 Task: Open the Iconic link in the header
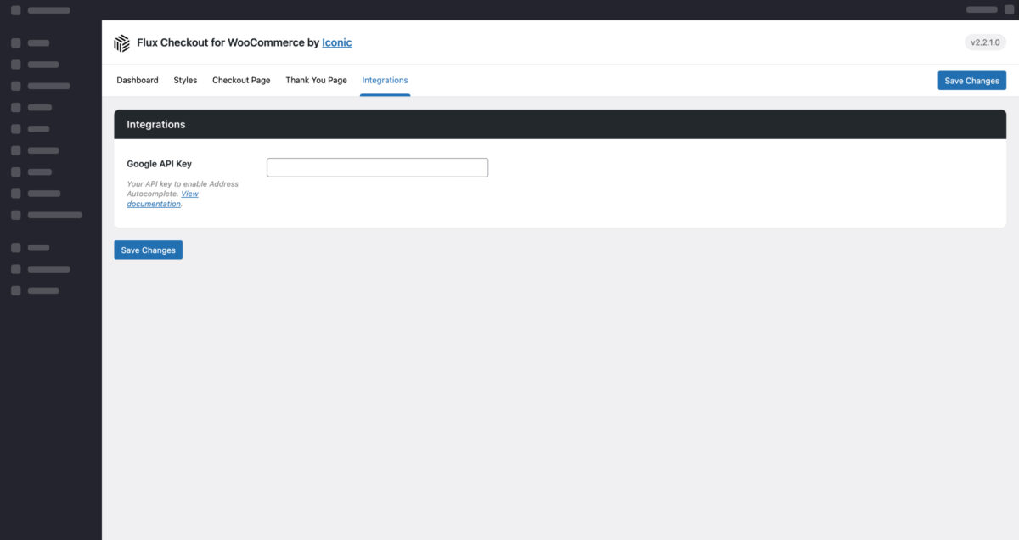(337, 42)
